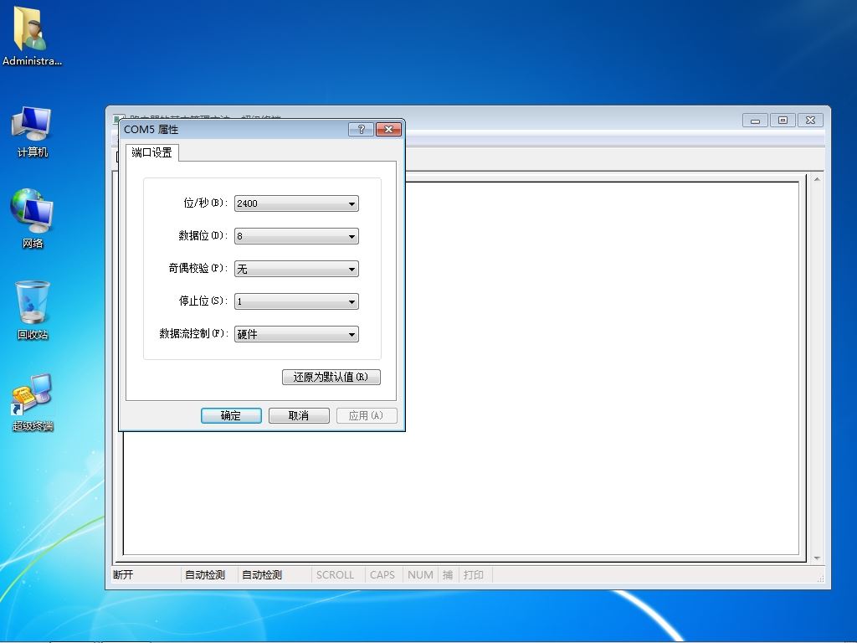Click 捕 capture indicator in status bar
Screen dimensions: 857x643
[x=448, y=574]
